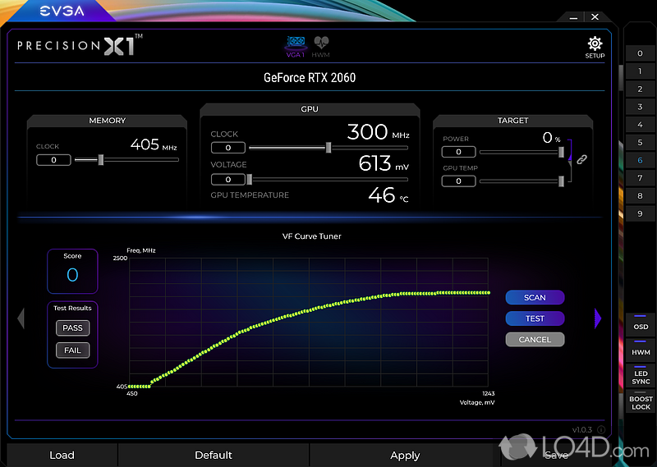Viewport: 657px width, 467px height.
Task: Click the Precision X1 logo
Action: tap(80, 45)
